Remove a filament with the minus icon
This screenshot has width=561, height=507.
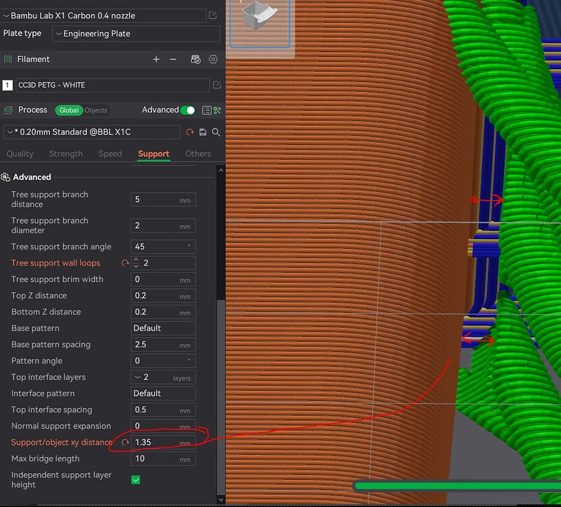click(173, 59)
